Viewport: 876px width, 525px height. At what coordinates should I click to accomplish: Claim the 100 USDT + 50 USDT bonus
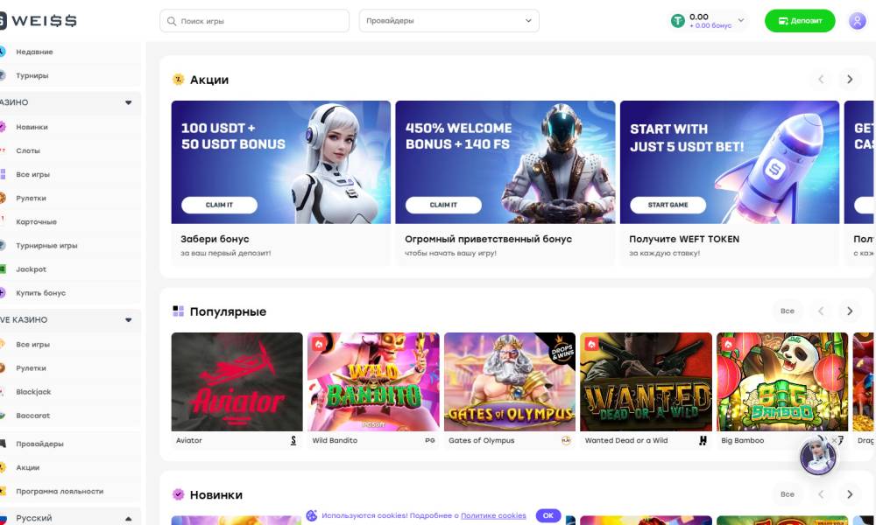[219, 205]
